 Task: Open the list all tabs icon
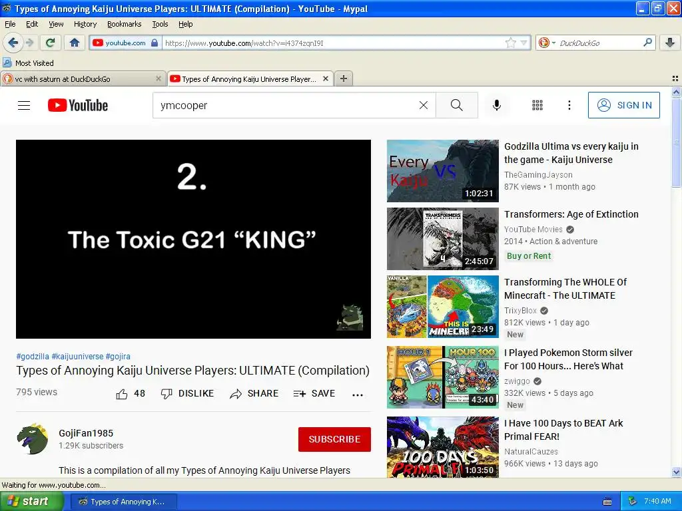[x=675, y=79]
